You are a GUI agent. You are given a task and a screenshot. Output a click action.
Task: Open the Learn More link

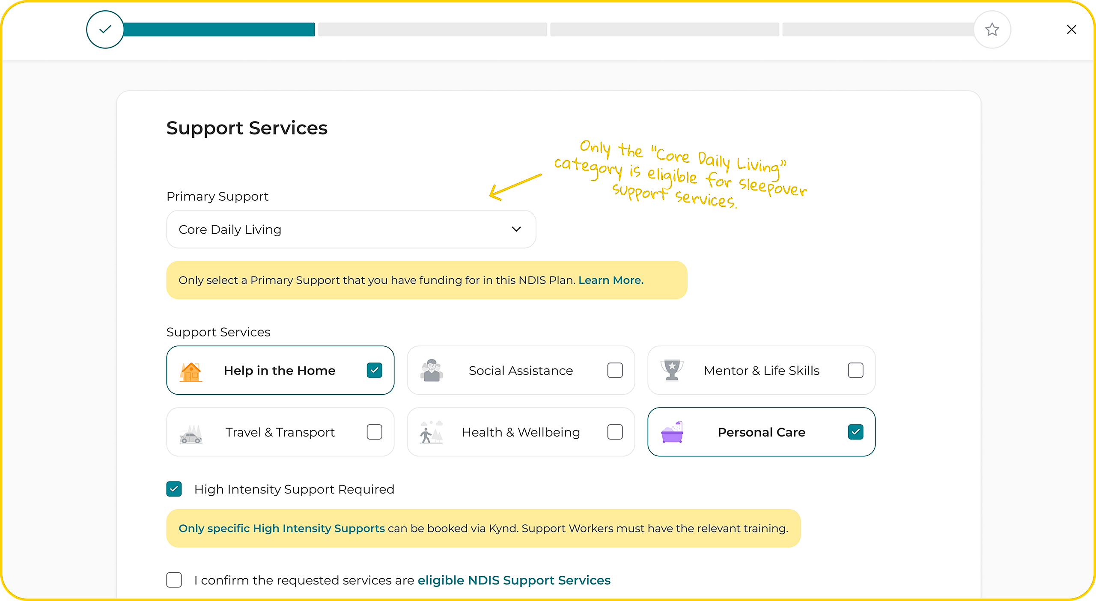pos(611,280)
